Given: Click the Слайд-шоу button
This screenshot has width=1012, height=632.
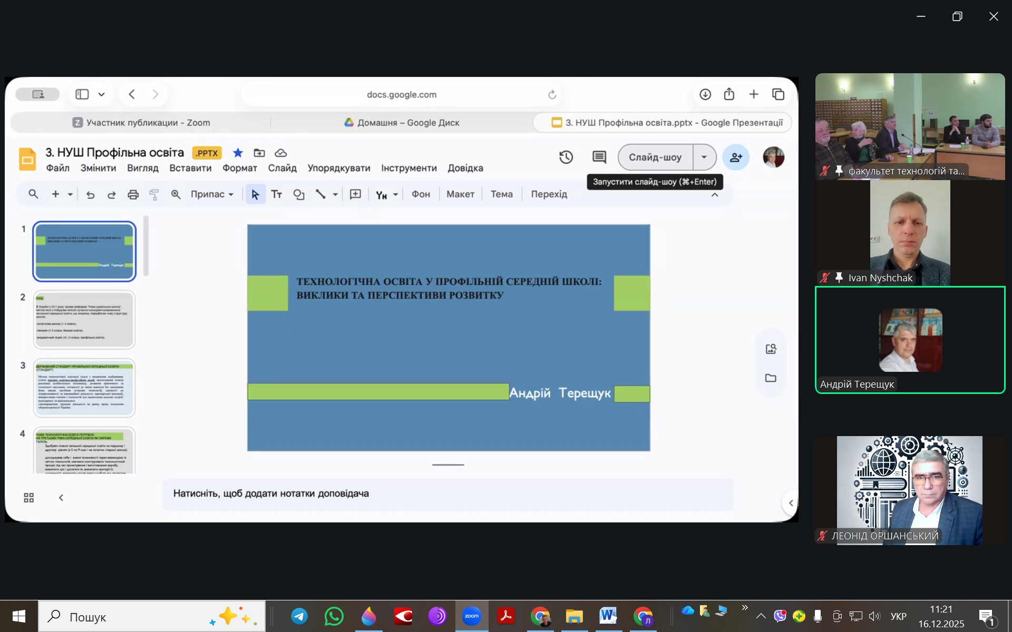Looking at the screenshot, I should [655, 157].
